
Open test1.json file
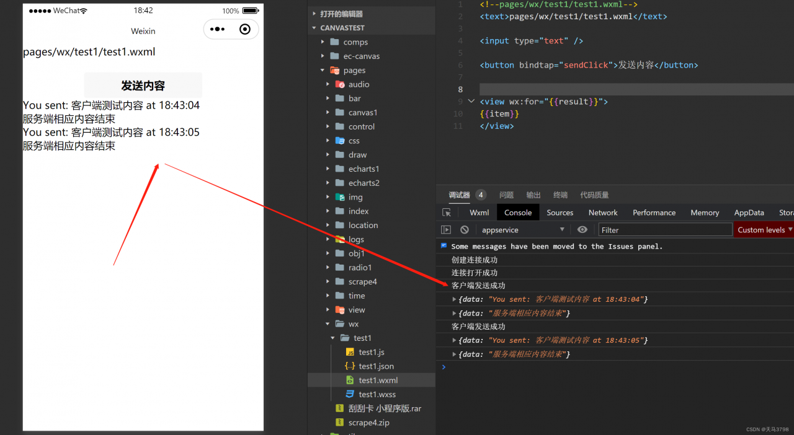(372, 366)
